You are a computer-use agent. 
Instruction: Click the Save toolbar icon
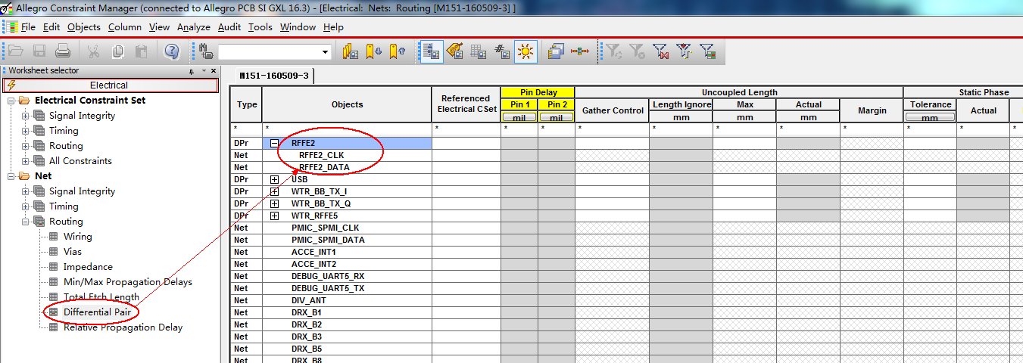[39, 51]
